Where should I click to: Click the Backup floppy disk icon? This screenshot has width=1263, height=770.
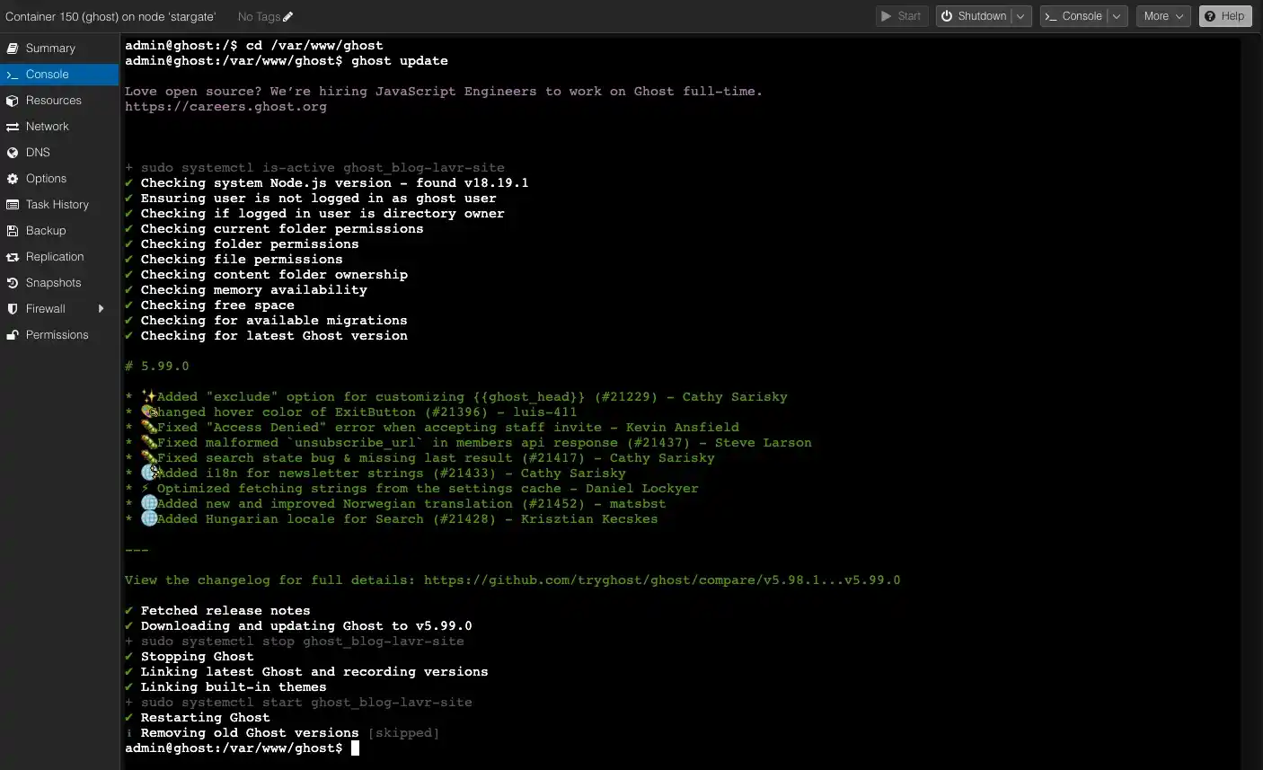point(13,231)
